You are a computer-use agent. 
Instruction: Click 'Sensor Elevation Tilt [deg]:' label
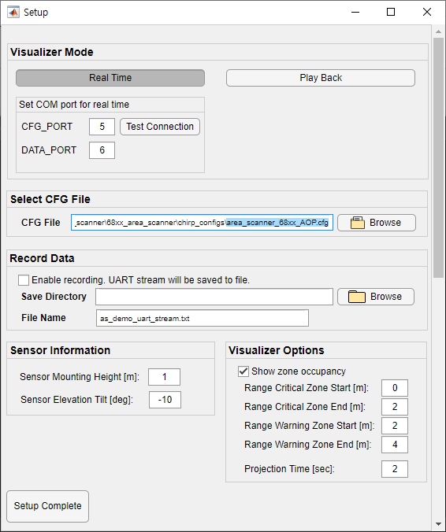pos(76,400)
